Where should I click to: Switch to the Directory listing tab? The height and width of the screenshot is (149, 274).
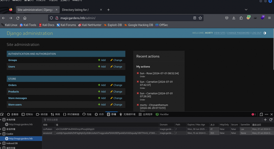[75, 10]
